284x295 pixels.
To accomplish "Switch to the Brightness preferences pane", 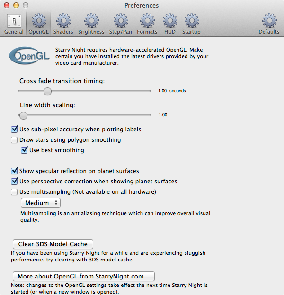I will click(x=91, y=24).
